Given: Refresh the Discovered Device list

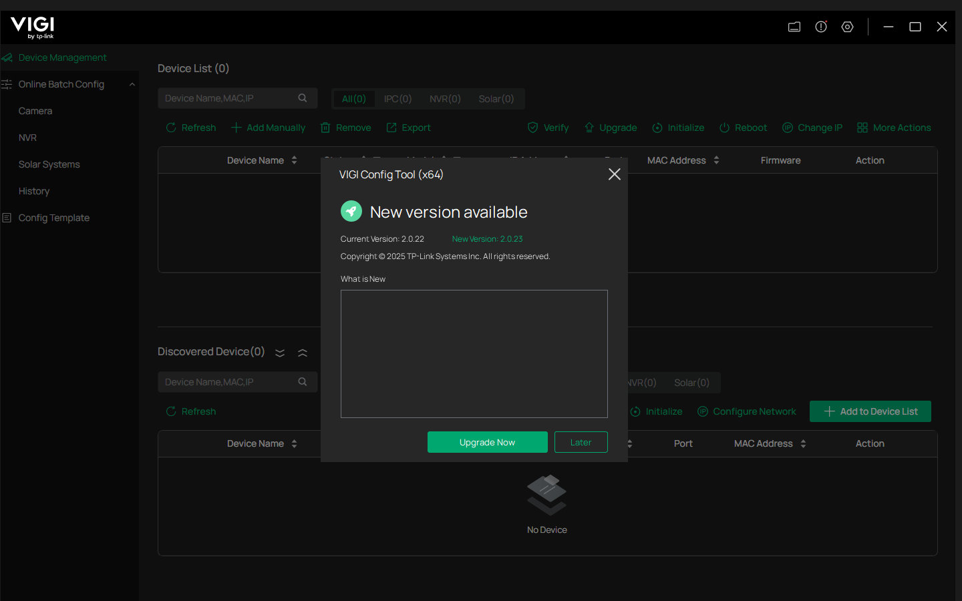Looking at the screenshot, I should pyautogui.click(x=191, y=411).
